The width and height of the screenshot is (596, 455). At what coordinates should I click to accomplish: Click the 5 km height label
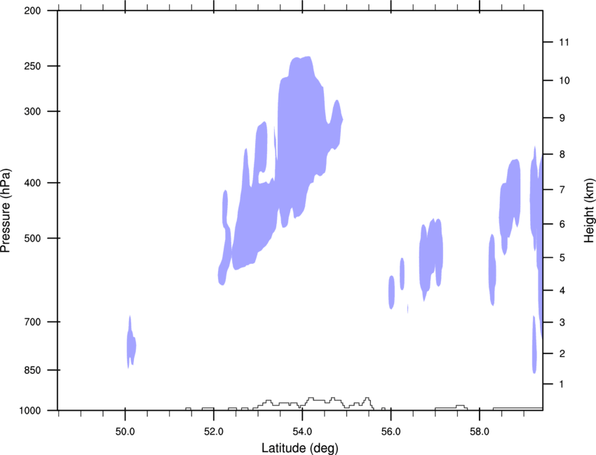coord(562,258)
